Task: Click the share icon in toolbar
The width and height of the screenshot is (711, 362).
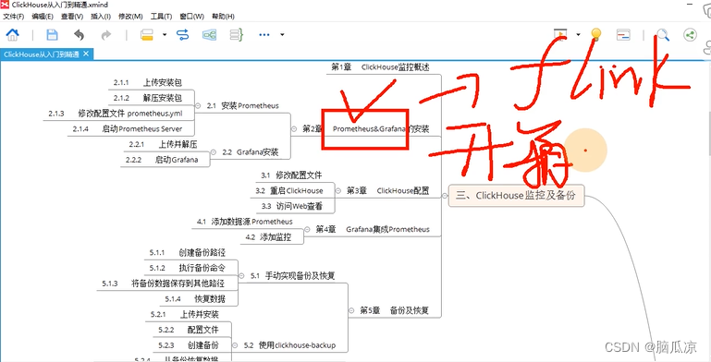Action: 690,34
